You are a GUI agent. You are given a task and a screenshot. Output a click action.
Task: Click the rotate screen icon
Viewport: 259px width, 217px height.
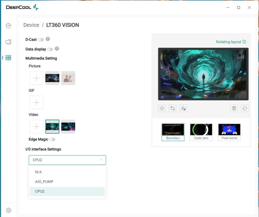point(172,108)
